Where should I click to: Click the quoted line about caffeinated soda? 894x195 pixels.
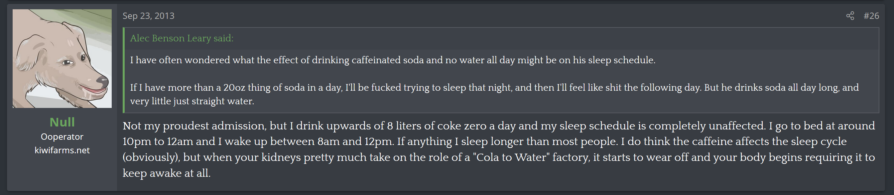[x=392, y=60]
